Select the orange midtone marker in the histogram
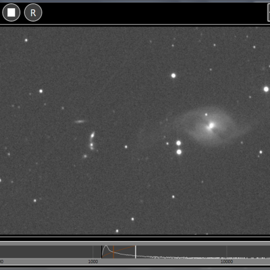This screenshot has width=270, height=270. coord(113,252)
